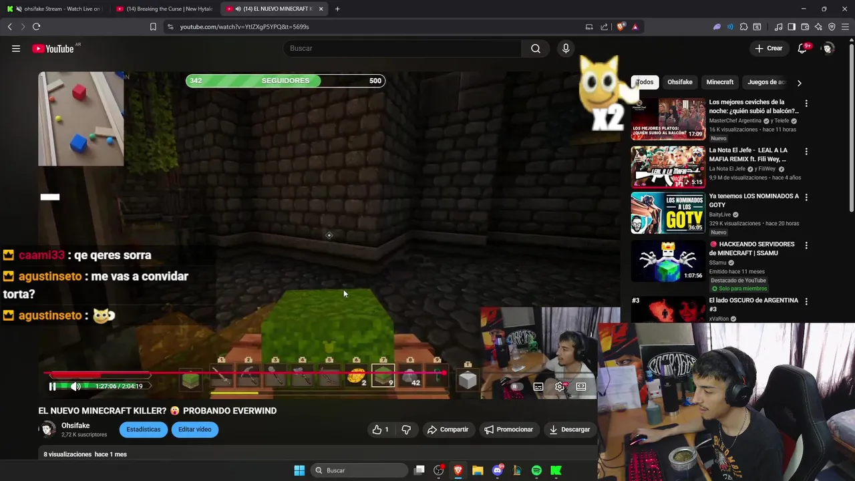The image size is (855, 481).
Task: Open account avatar menu in YouTube header
Action: (828, 48)
